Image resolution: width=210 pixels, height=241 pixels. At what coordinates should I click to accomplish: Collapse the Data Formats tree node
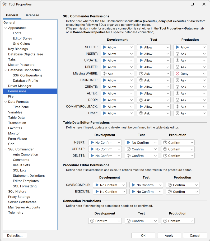(6, 102)
